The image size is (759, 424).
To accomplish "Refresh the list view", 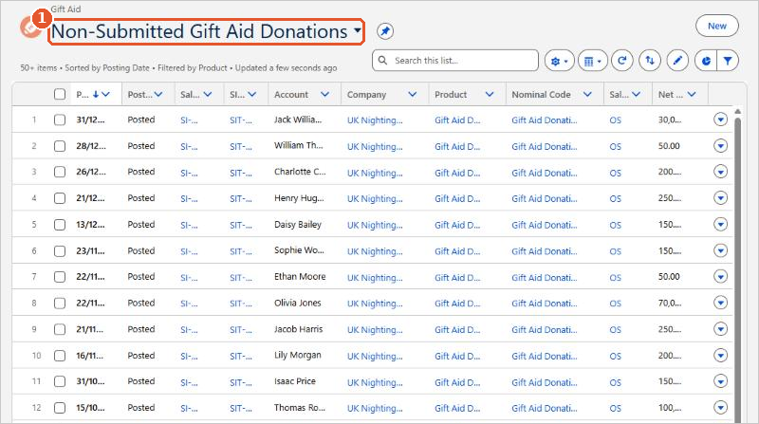I will pos(622,61).
